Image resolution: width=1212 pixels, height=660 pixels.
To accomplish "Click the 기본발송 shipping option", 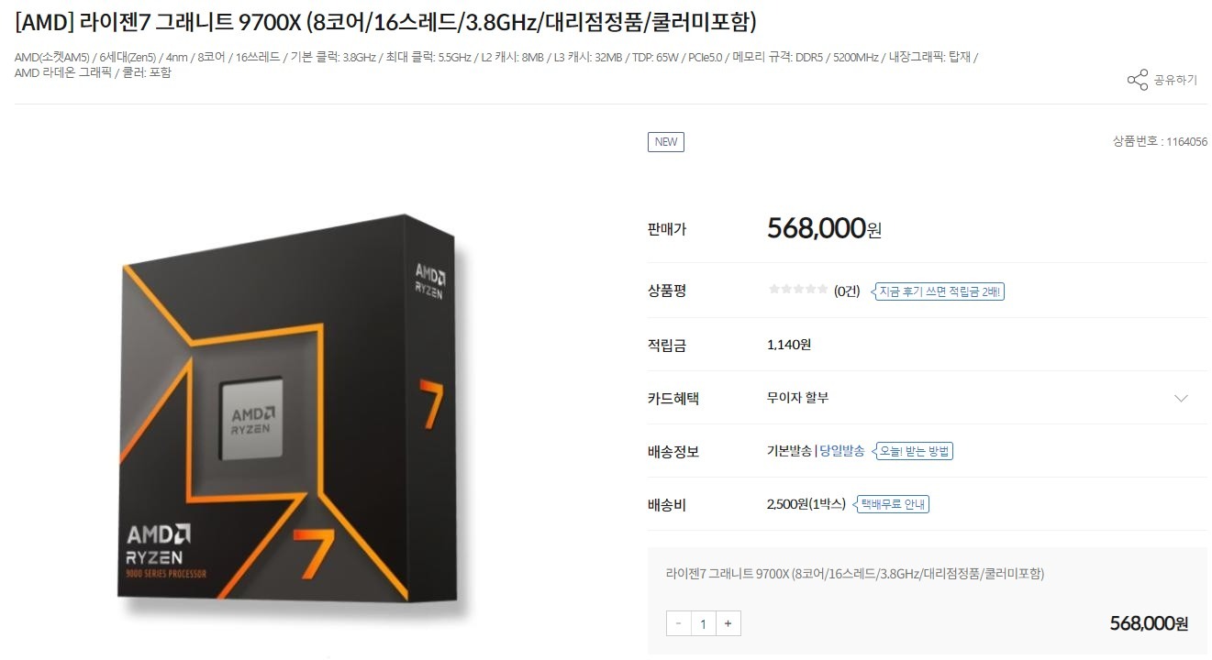I will [789, 451].
